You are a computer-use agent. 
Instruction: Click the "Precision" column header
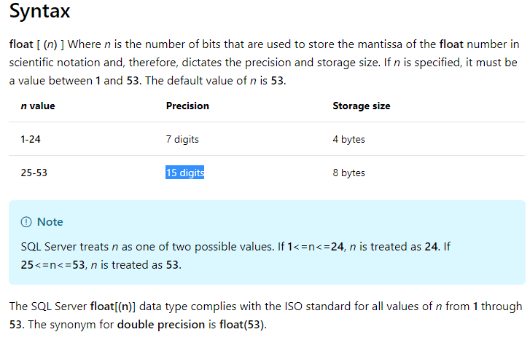coord(187,106)
